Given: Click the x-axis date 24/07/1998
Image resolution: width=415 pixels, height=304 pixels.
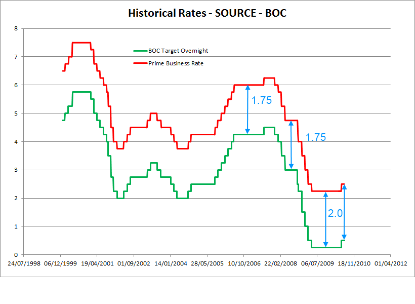Looking at the screenshot, I should (24, 263).
